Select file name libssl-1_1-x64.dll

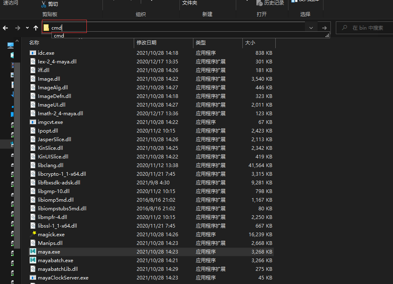tap(57, 226)
